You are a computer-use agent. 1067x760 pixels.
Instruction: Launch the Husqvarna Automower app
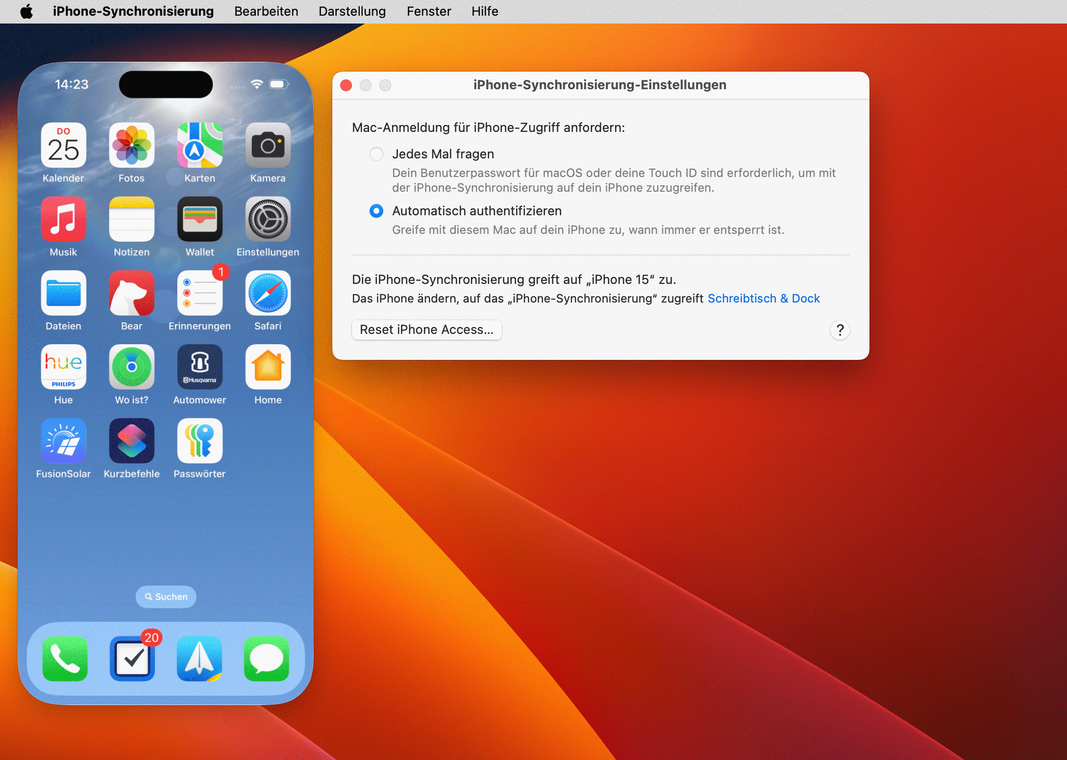coord(199,367)
